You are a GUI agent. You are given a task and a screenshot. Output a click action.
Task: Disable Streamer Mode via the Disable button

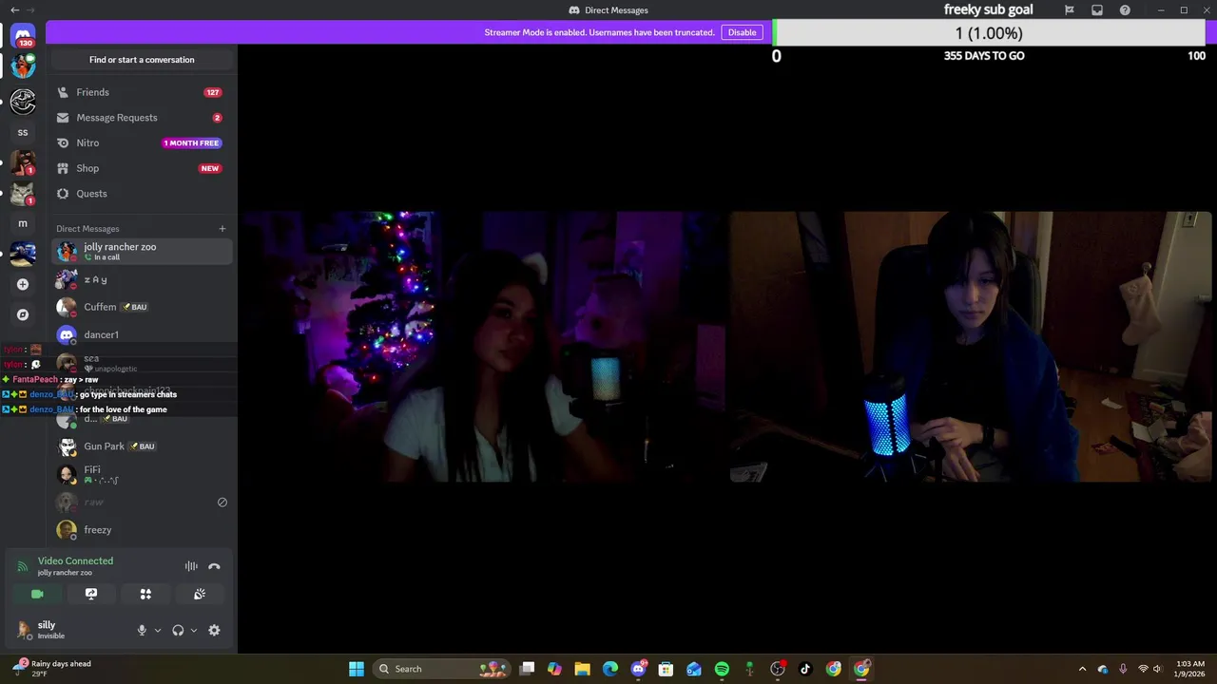(742, 32)
